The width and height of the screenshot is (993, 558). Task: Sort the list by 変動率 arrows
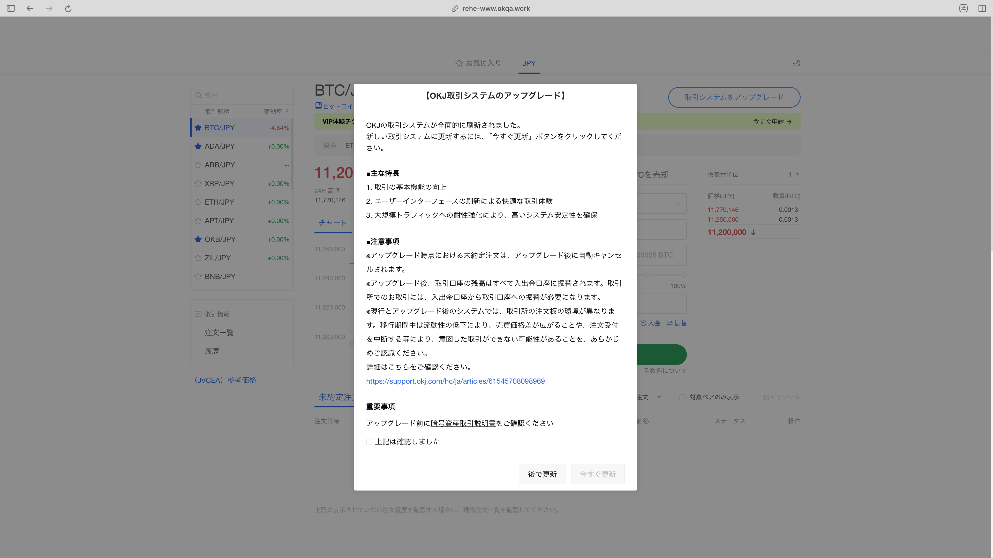(x=287, y=111)
